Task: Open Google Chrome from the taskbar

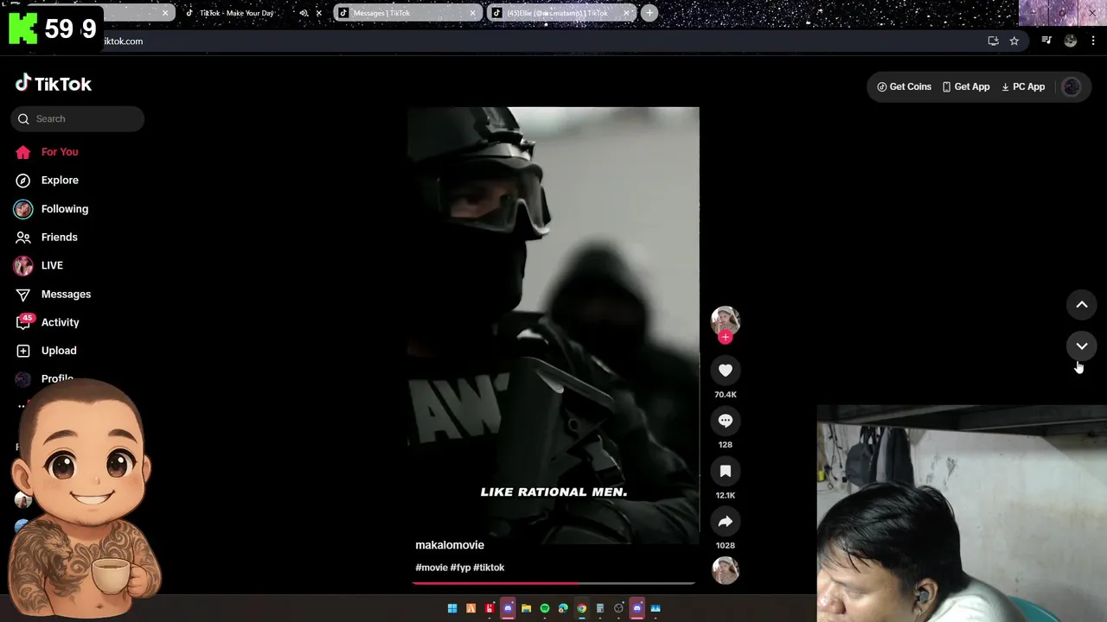Action: pos(581,608)
